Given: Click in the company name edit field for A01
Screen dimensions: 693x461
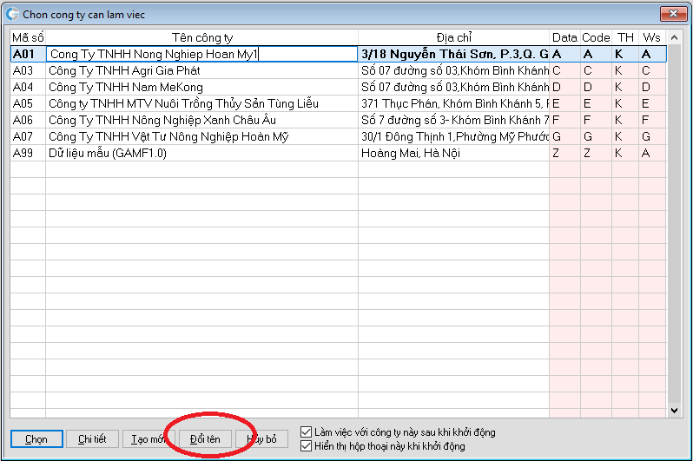Looking at the screenshot, I should [x=201, y=54].
